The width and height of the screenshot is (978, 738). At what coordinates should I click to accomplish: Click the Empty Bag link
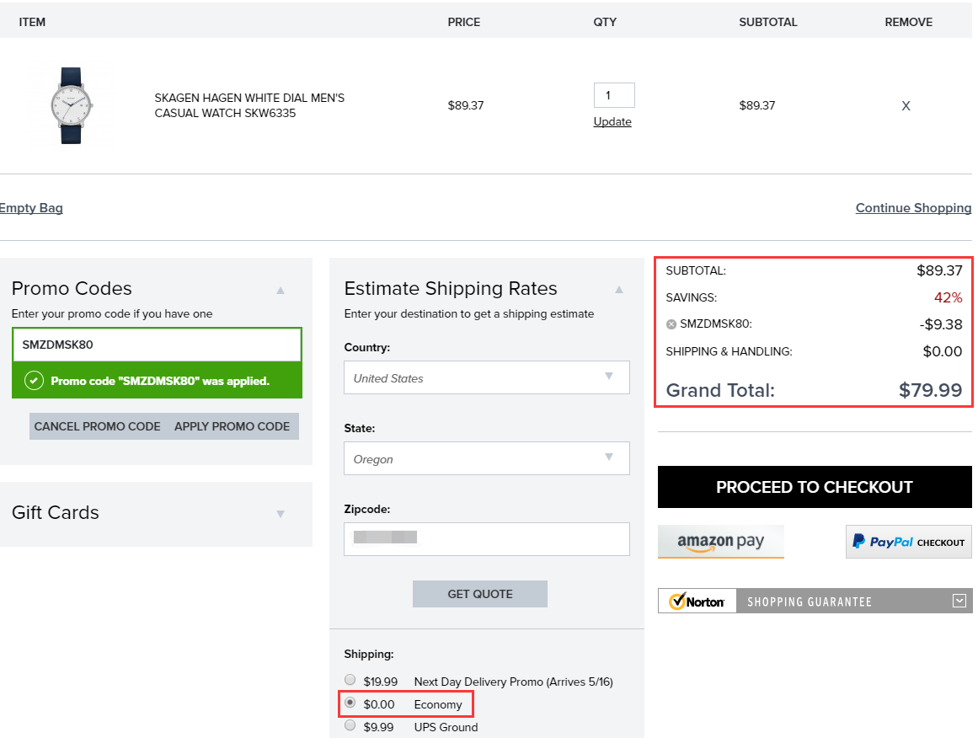[31, 208]
